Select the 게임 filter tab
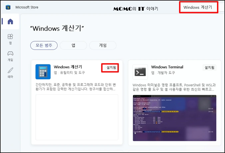 pyautogui.click(x=103, y=46)
